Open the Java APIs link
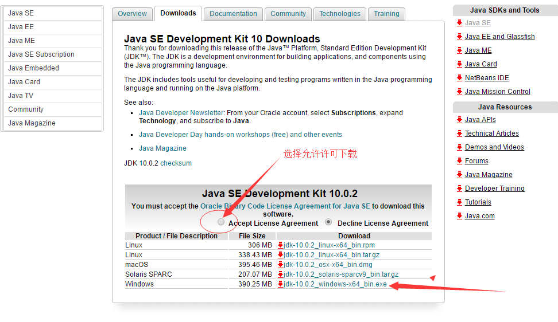 [x=480, y=120]
